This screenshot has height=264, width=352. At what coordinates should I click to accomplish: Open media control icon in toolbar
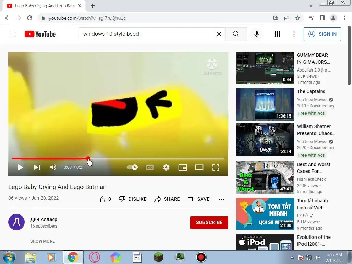point(311,18)
